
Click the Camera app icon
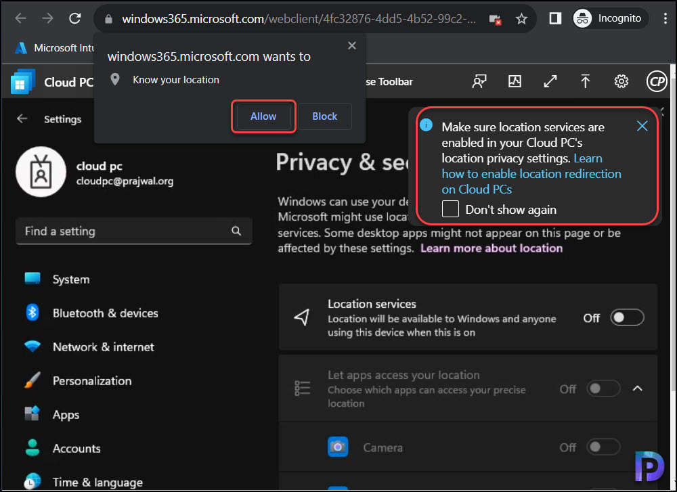338,447
